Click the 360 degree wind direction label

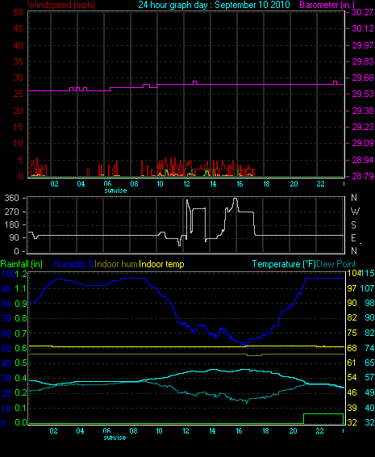tap(11, 198)
